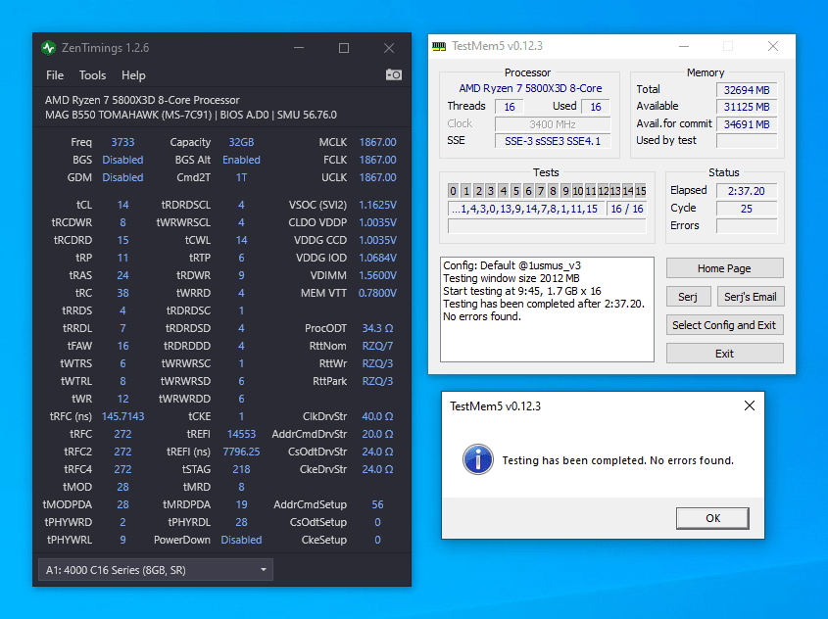Click the AddrCmdSetup value 56
This screenshot has width=828, height=619.
[x=377, y=504]
